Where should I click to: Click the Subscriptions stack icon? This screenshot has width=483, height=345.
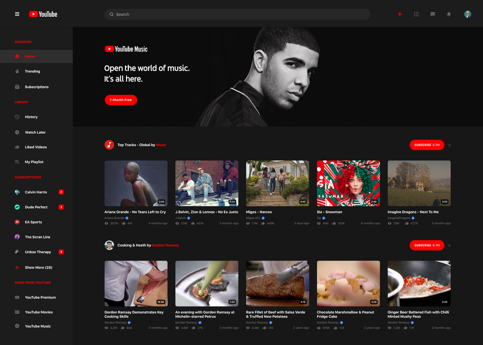(17, 87)
